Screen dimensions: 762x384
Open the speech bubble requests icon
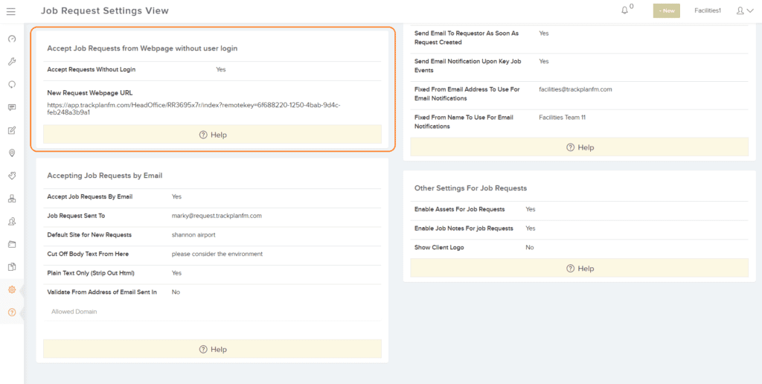coord(12,107)
